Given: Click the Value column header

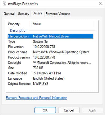Looking at the screenshot, I should point(37,24).
